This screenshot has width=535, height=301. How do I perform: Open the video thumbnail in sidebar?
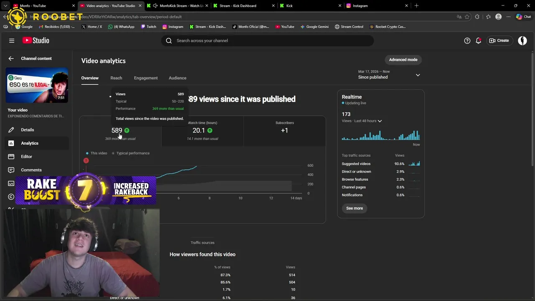37,85
